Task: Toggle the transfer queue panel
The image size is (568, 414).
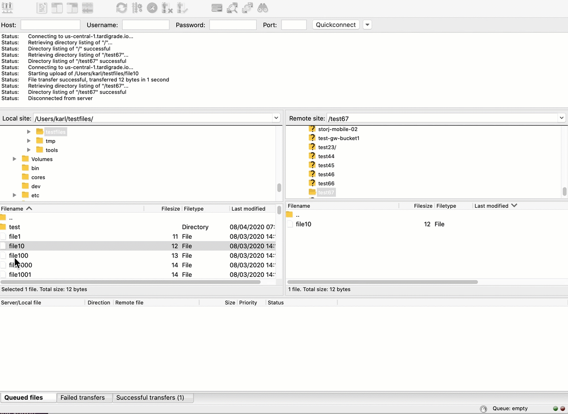Action: 88,8
